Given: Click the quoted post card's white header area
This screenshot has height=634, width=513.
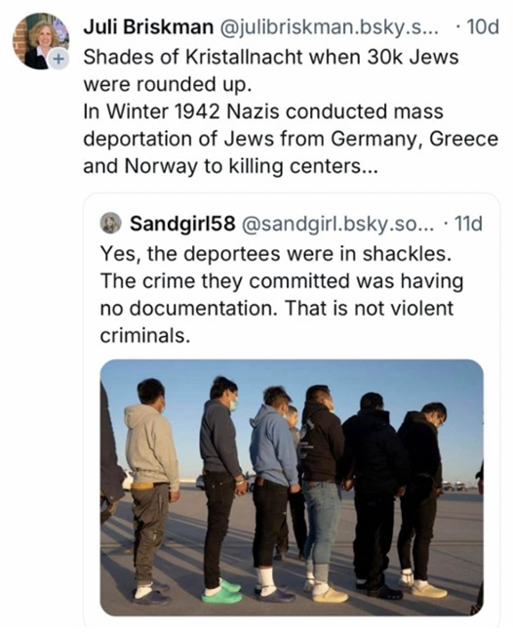Looking at the screenshot, I should [x=292, y=223].
